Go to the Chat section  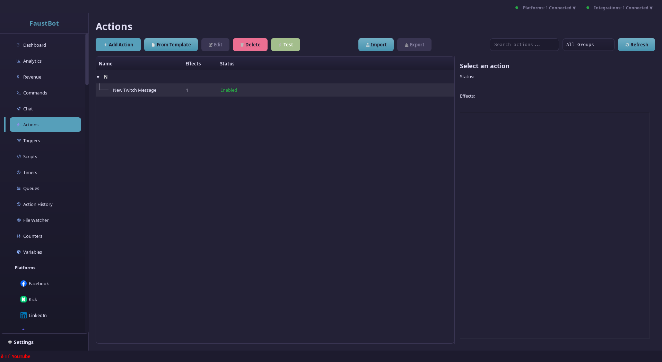click(27, 109)
